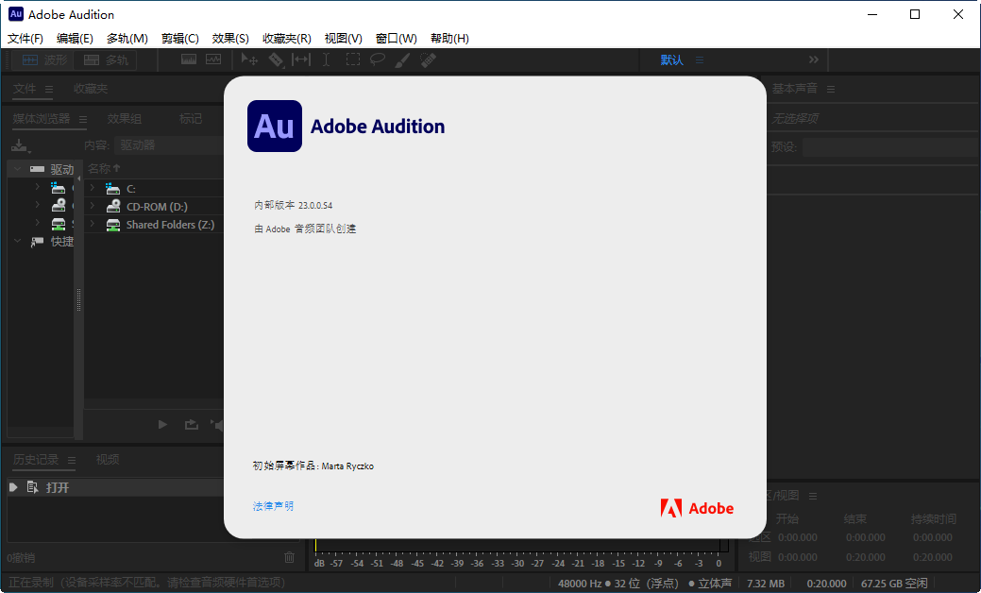The image size is (981, 593).
Task: Enable loop playback in Media Browser
Action: point(191,425)
